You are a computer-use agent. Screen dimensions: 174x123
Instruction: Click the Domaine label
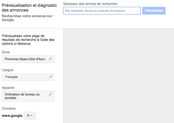tap(9, 108)
